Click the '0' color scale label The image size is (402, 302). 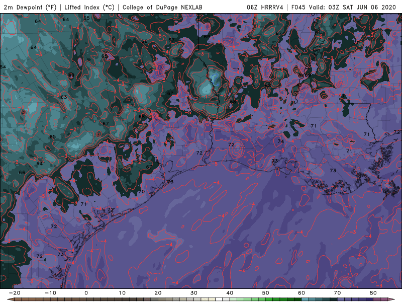coord(86,293)
